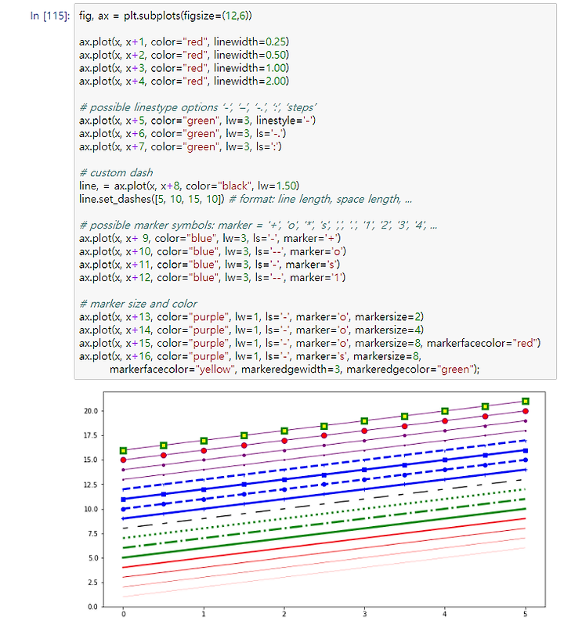Screen dimensions: 564x624
Task: Click the x+11 line with marker='s'
Action: pyautogui.click(x=209, y=265)
